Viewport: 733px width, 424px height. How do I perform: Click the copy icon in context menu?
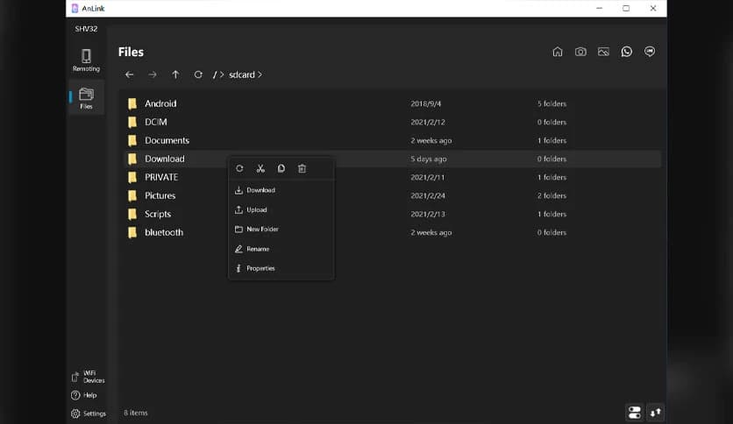[281, 168]
